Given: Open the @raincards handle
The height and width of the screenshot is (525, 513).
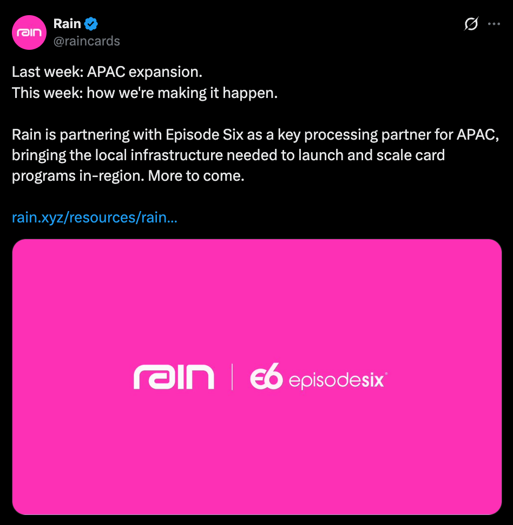Looking at the screenshot, I should point(87,41).
